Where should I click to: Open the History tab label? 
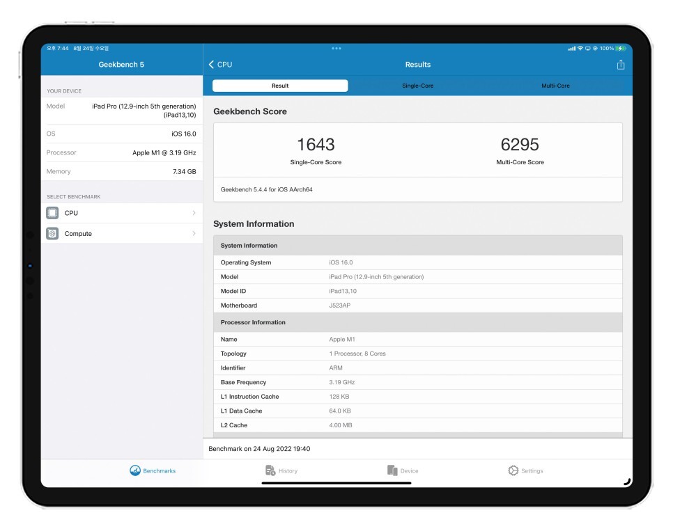(288, 471)
